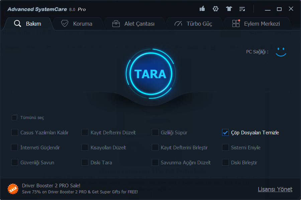Open the technician support icon in title bar
The height and width of the screenshot is (200, 301).
click(x=216, y=9)
